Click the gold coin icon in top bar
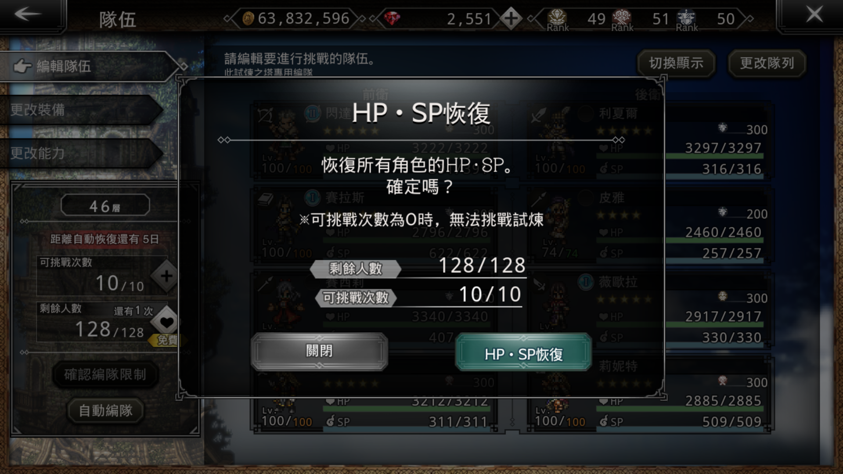This screenshot has width=843, height=474. [x=248, y=18]
